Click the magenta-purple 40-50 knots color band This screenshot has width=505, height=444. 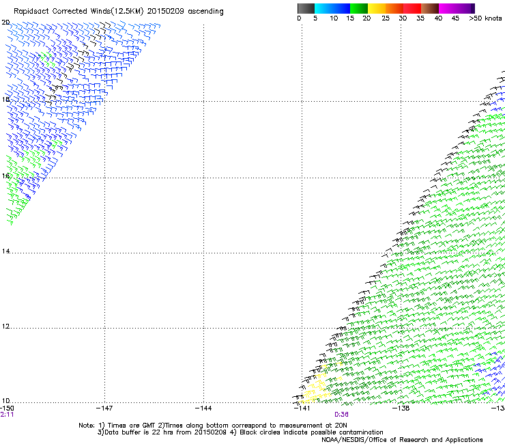pos(457,8)
